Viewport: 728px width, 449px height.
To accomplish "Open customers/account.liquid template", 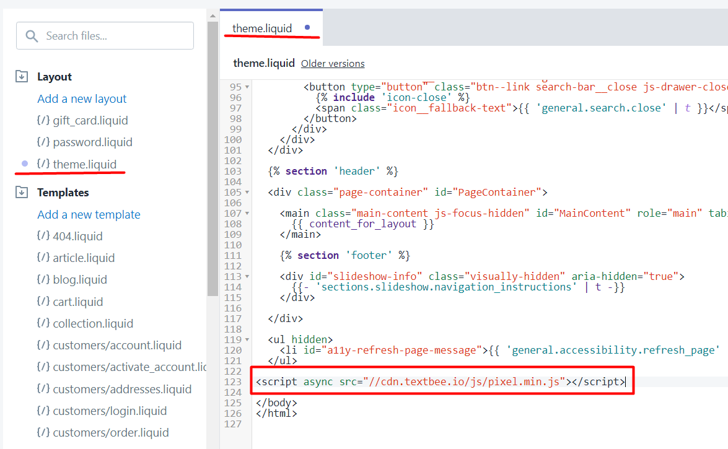I will [117, 346].
